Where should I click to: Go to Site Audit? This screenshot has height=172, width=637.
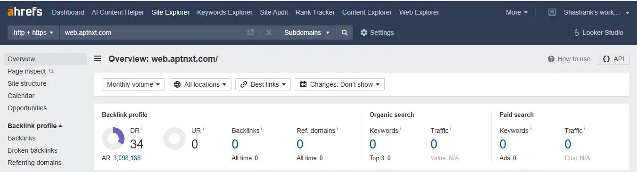274,12
